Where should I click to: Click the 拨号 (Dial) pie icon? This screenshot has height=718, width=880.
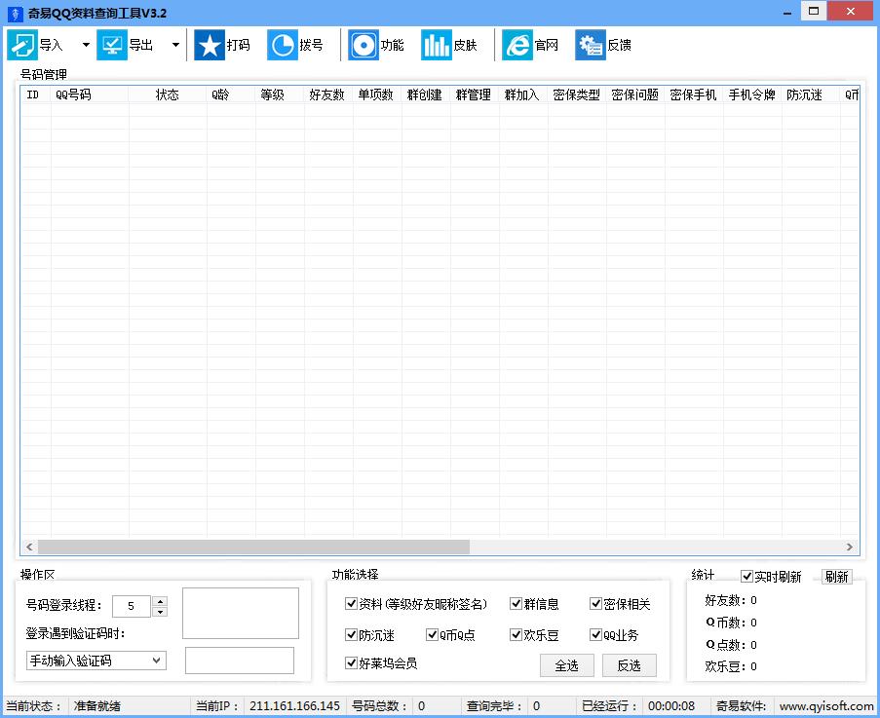pos(283,45)
